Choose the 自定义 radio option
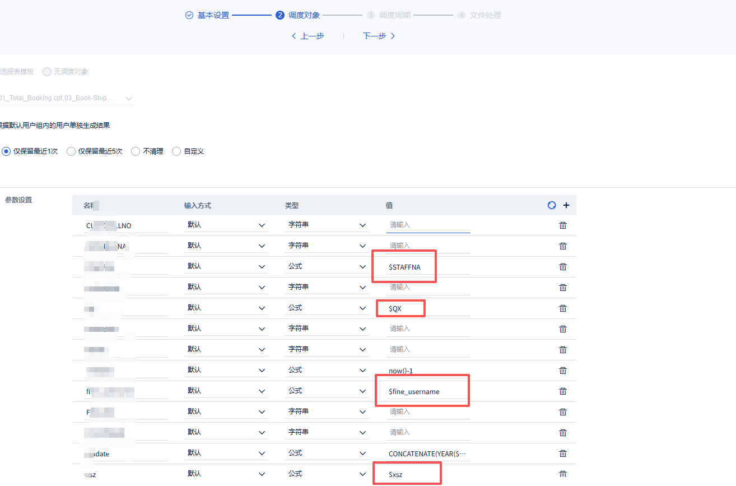 (176, 151)
